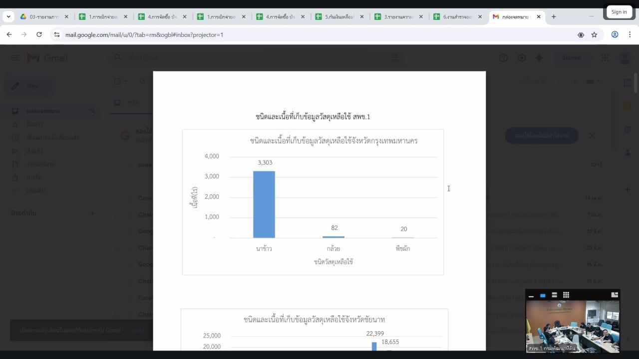The width and height of the screenshot is (639, 359).
Task: Expand the select-all dropdown arrow
Action: (126, 81)
